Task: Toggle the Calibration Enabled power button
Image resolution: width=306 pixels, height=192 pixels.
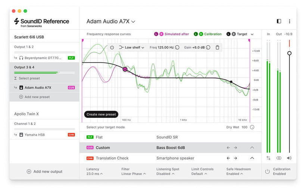Action: pyautogui.click(x=267, y=171)
